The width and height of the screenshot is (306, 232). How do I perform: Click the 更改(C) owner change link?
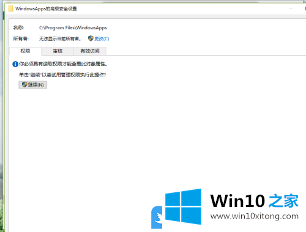102,38
